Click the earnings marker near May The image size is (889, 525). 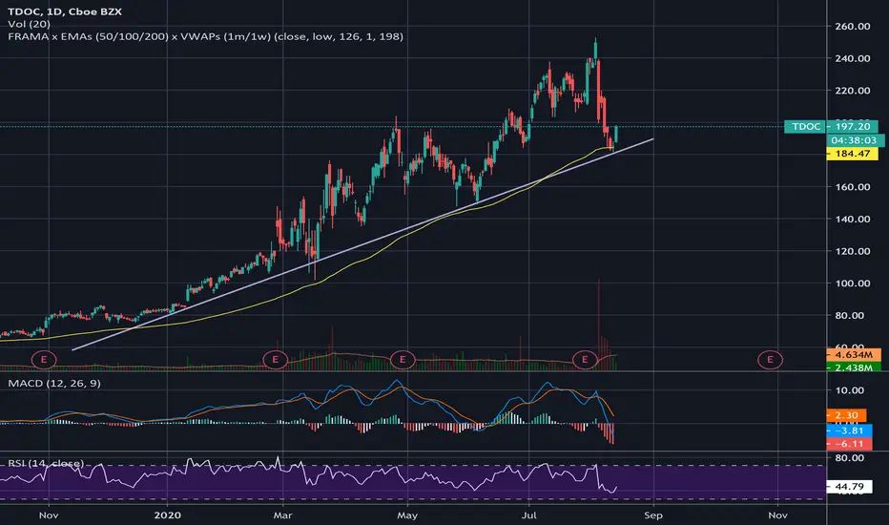[403, 359]
